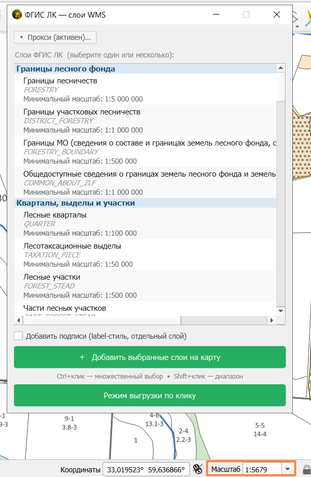The image size is (311, 477).
Task: Select Лесотаксационные выделы layer
Action: click(x=145, y=255)
